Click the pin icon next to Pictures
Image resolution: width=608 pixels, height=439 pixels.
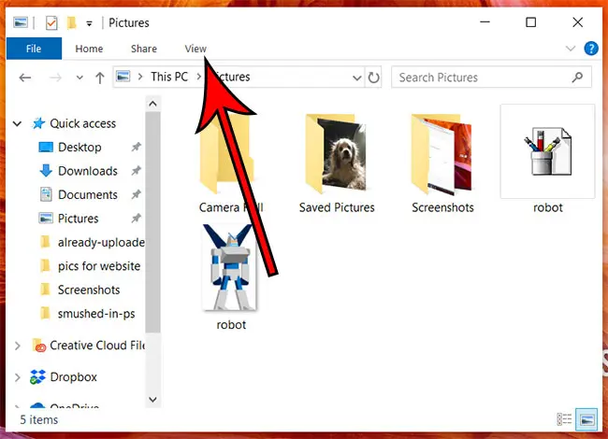(x=136, y=219)
